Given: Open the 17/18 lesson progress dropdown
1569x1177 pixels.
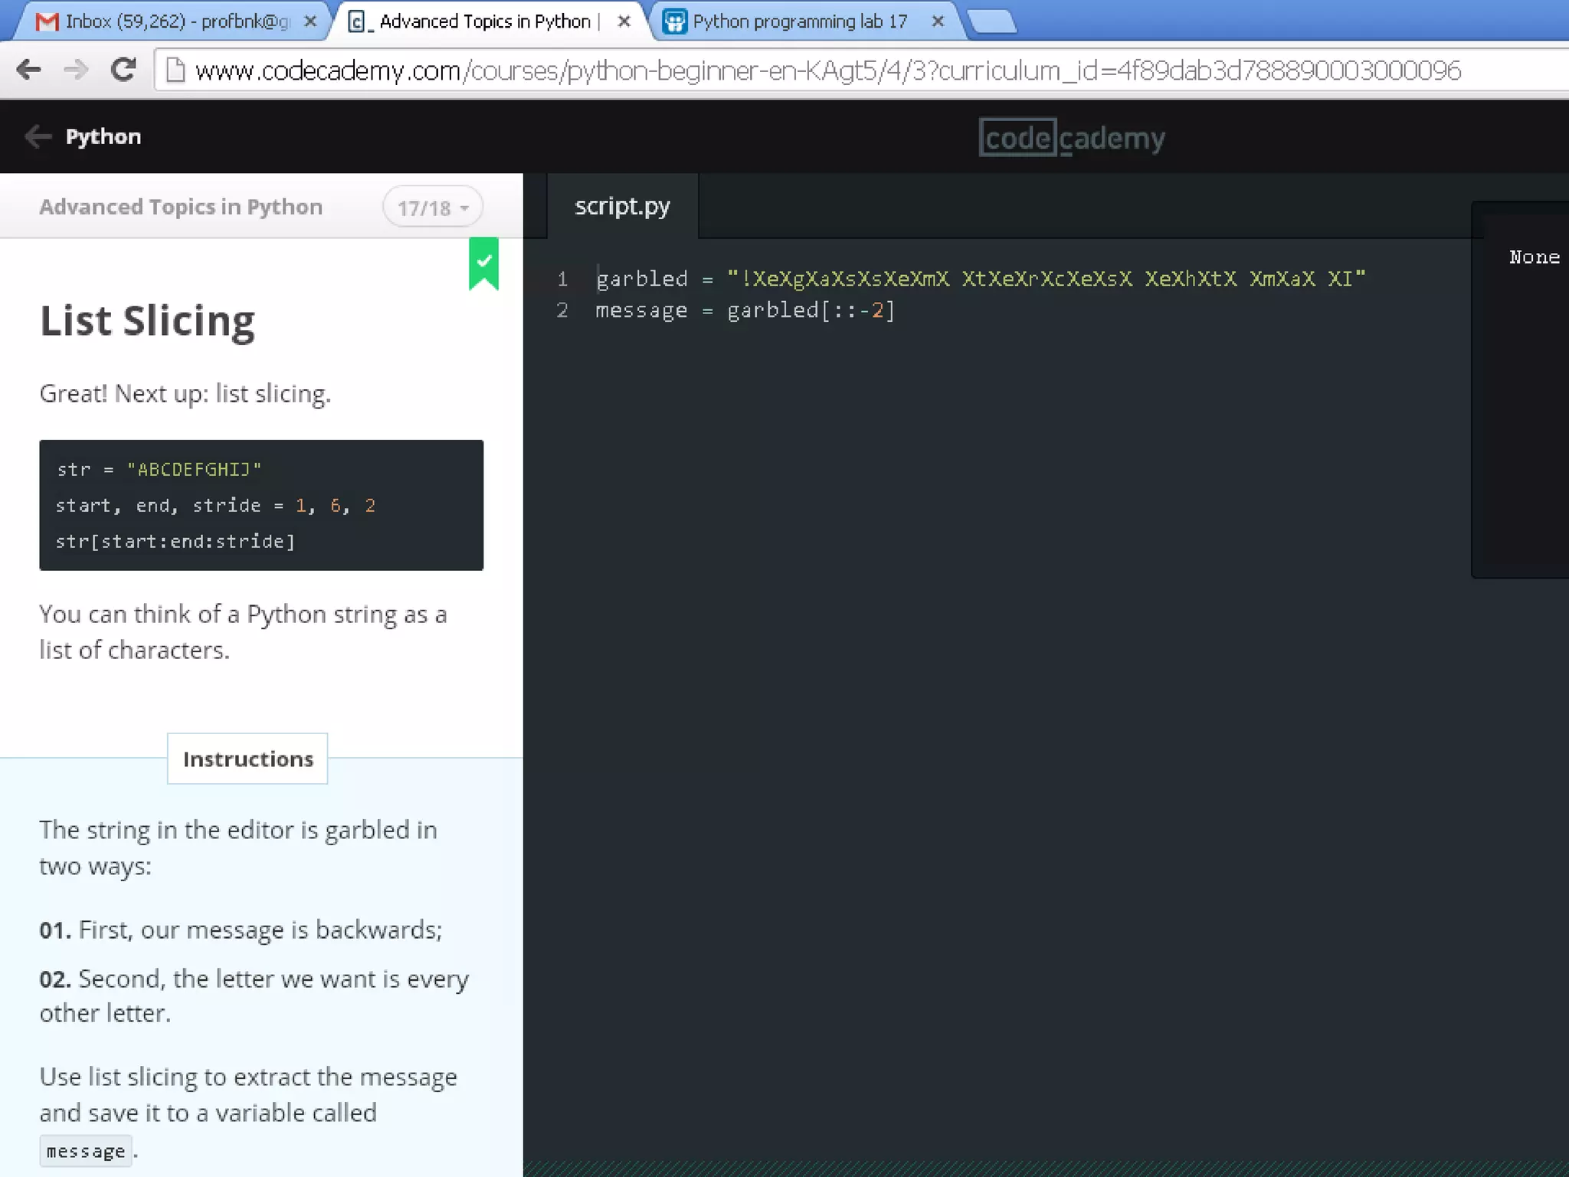Looking at the screenshot, I should coord(433,207).
